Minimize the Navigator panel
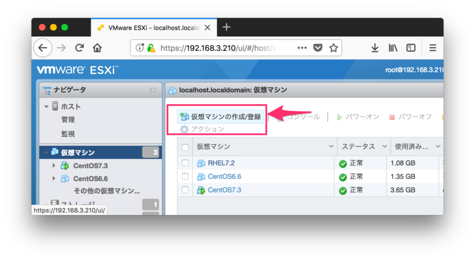The width and height of the screenshot is (475, 260). click(x=153, y=90)
